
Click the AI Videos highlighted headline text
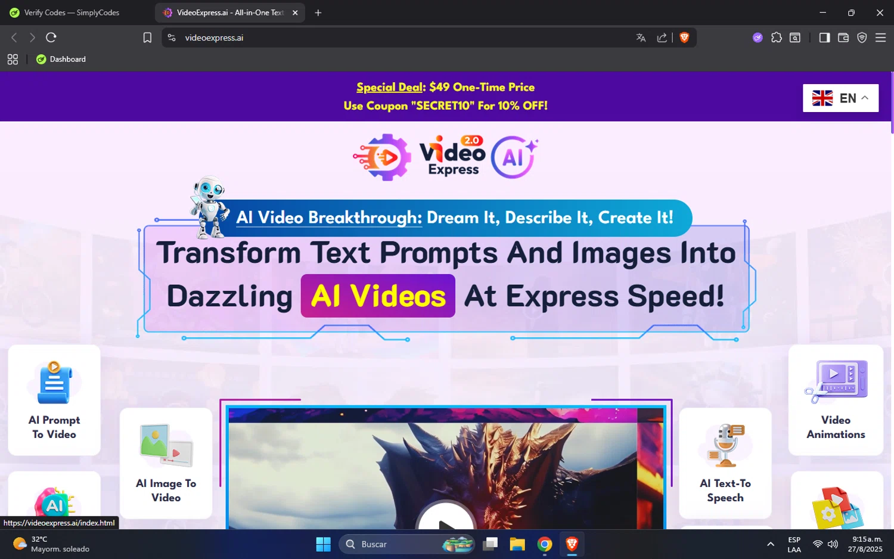point(378,296)
